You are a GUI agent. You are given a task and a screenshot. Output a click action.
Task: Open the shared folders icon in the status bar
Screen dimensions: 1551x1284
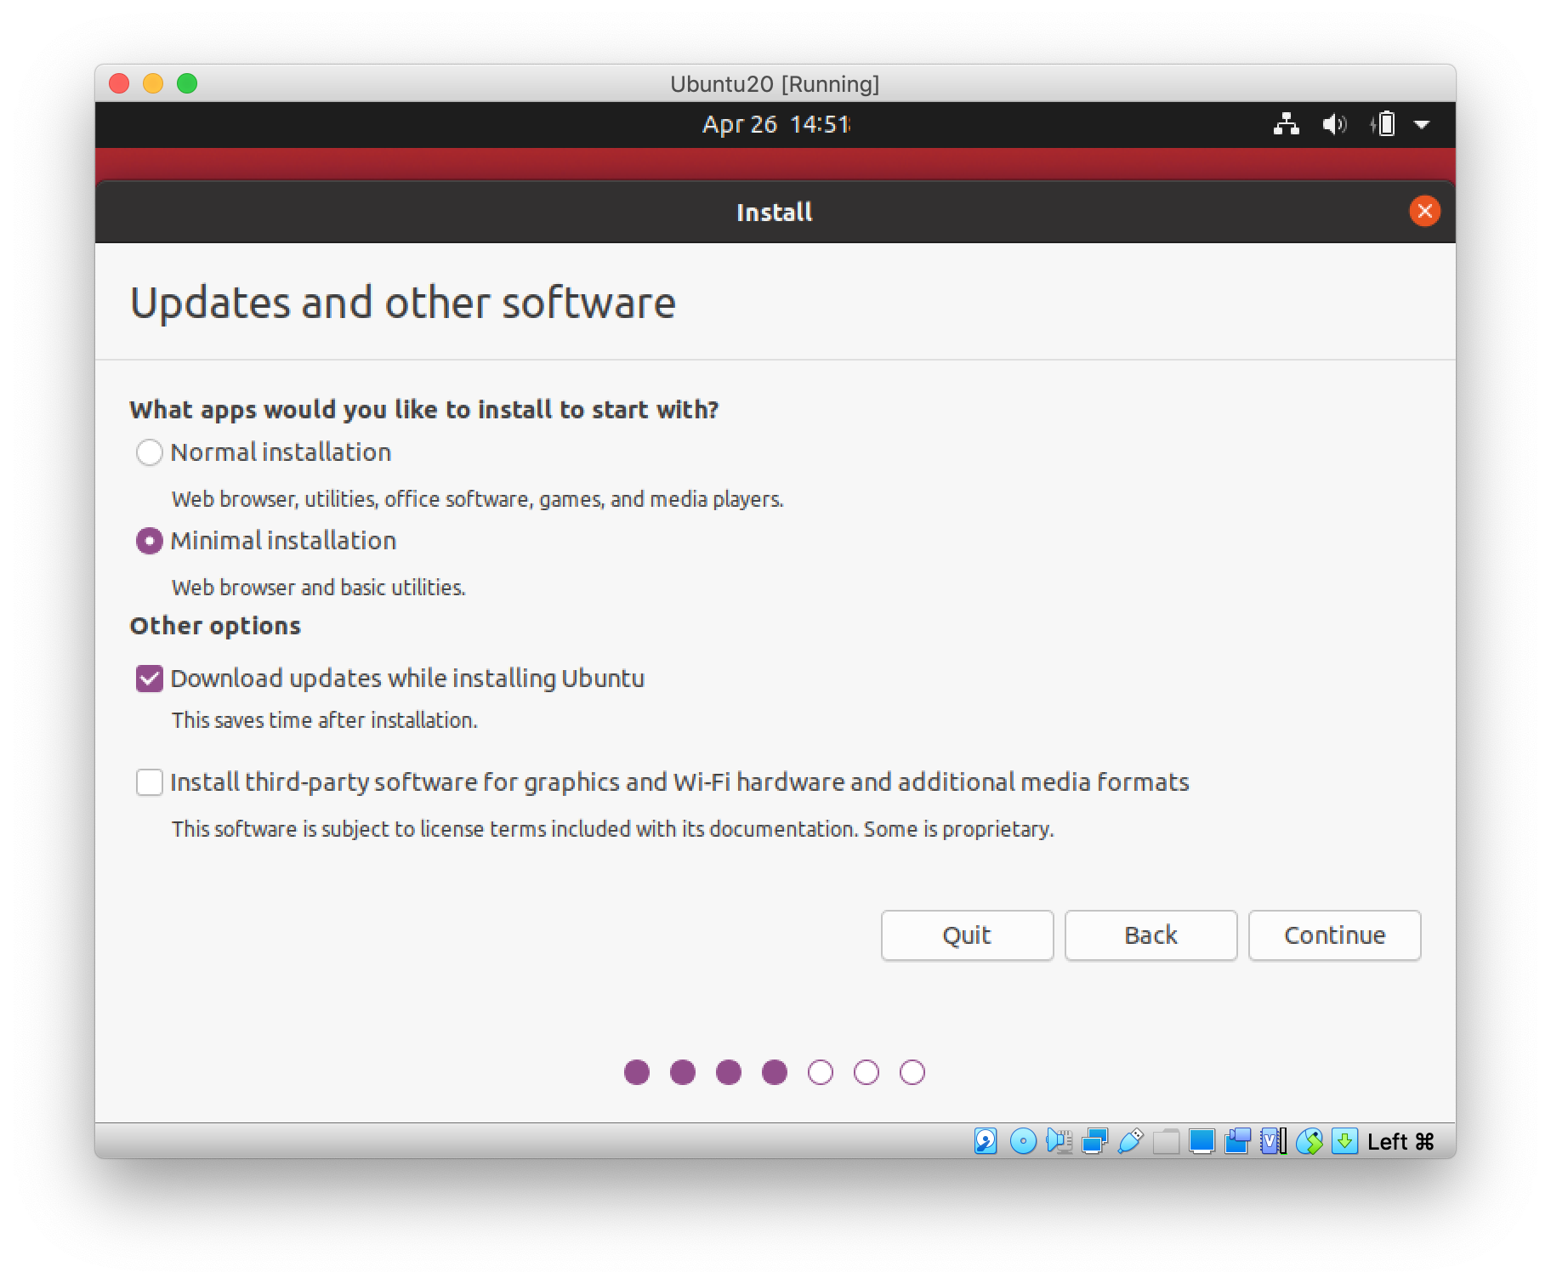(x=1165, y=1141)
